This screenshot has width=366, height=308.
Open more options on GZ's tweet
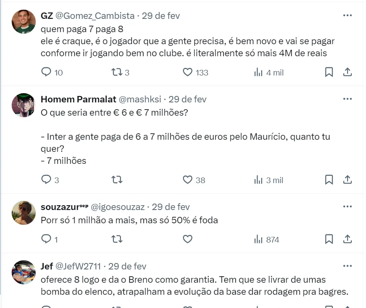point(348,16)
